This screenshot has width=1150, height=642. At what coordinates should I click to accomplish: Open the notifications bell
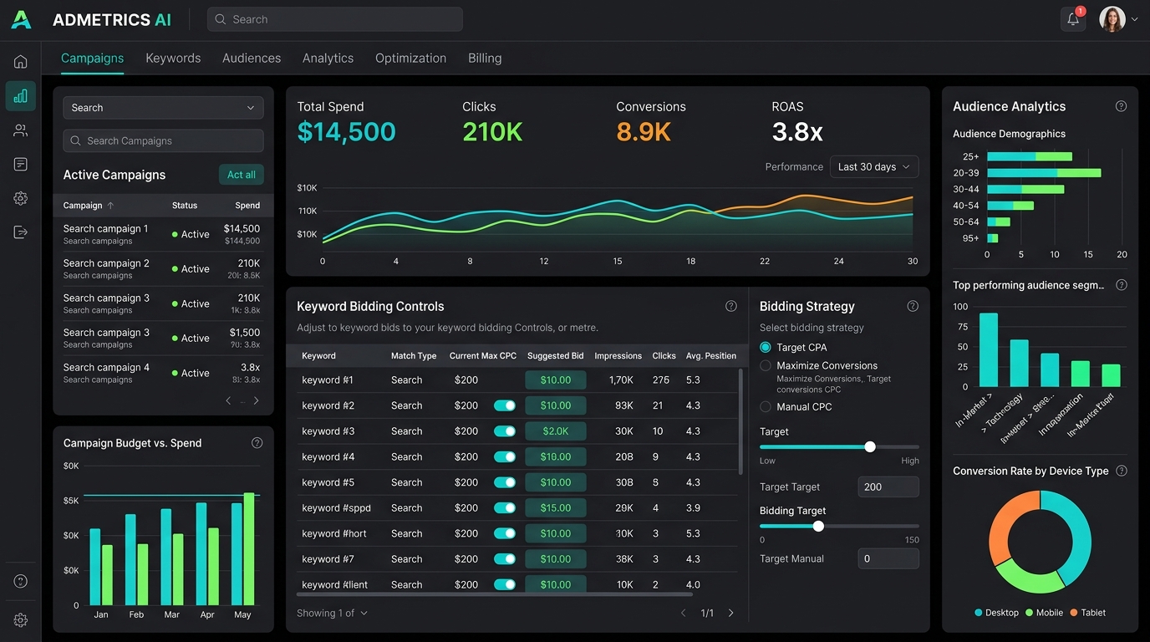[x=1073, y=19]
